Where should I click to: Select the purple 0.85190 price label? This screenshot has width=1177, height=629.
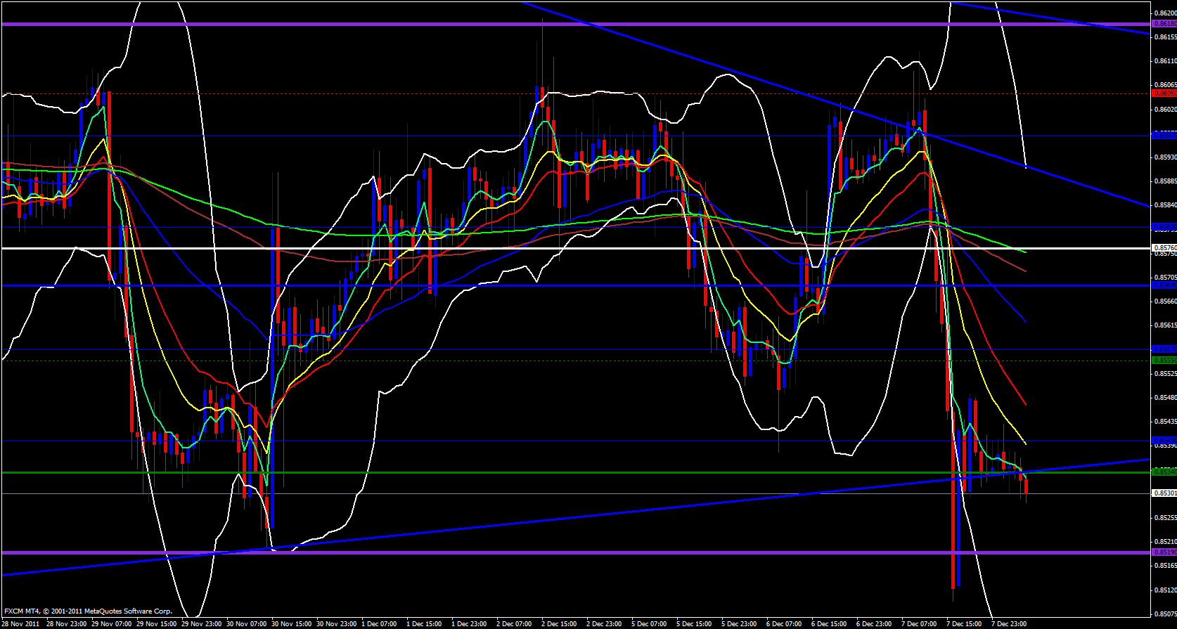(1164, 552)
